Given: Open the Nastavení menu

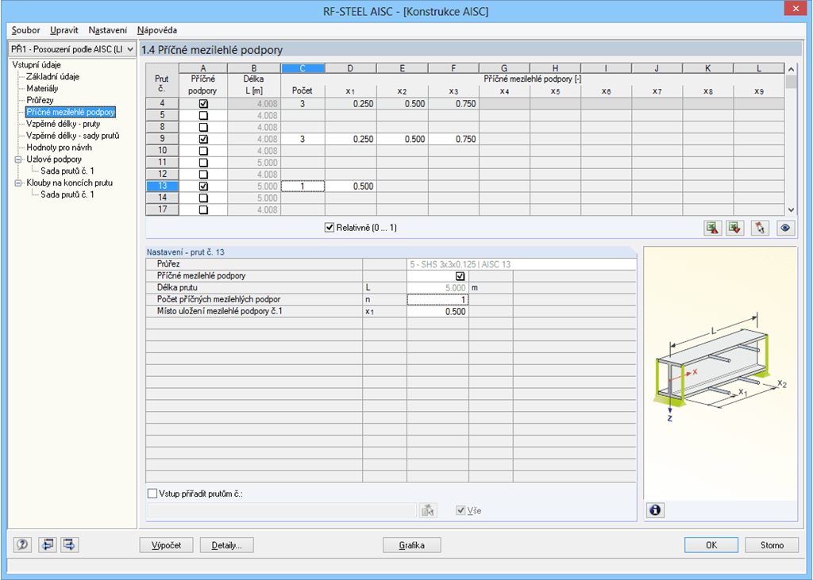Looking at the screenshot, I should [x=107, y=30].
